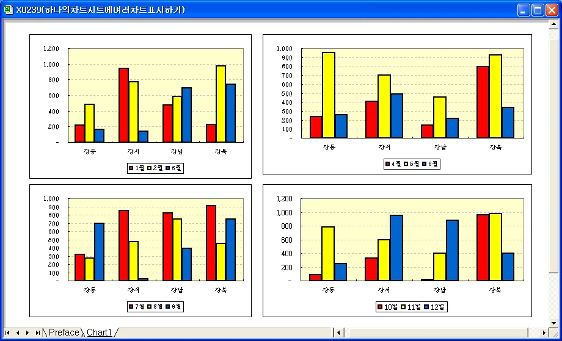Select blue 강동 bar in 7월-9월 chart
Image resolution: width=562 pixels, height=341 pixels.
(x=100, y=252)
